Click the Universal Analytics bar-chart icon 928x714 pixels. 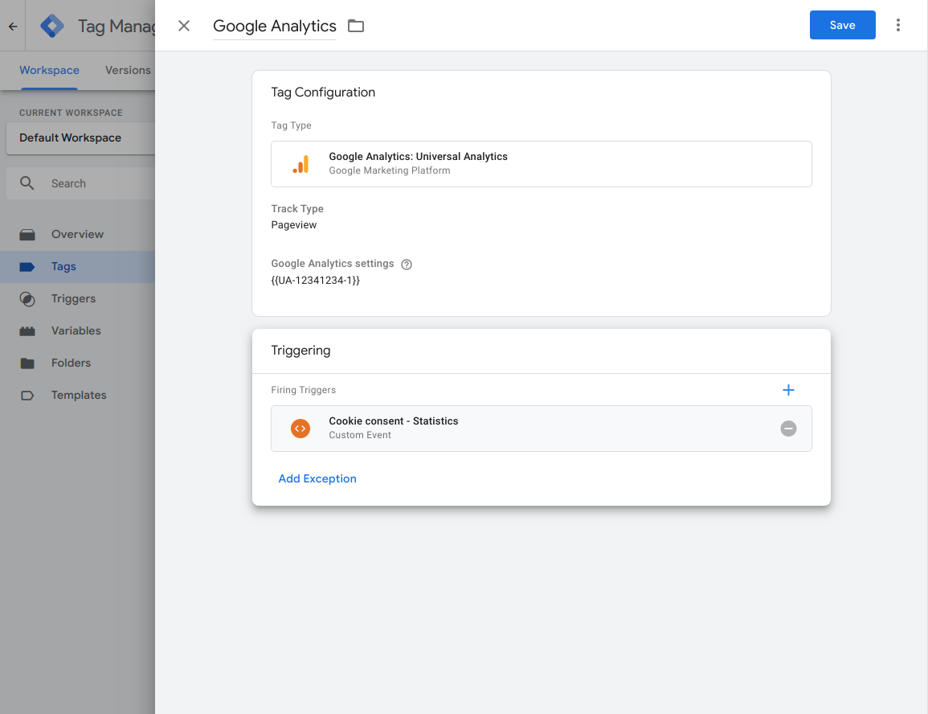point(300,164)
